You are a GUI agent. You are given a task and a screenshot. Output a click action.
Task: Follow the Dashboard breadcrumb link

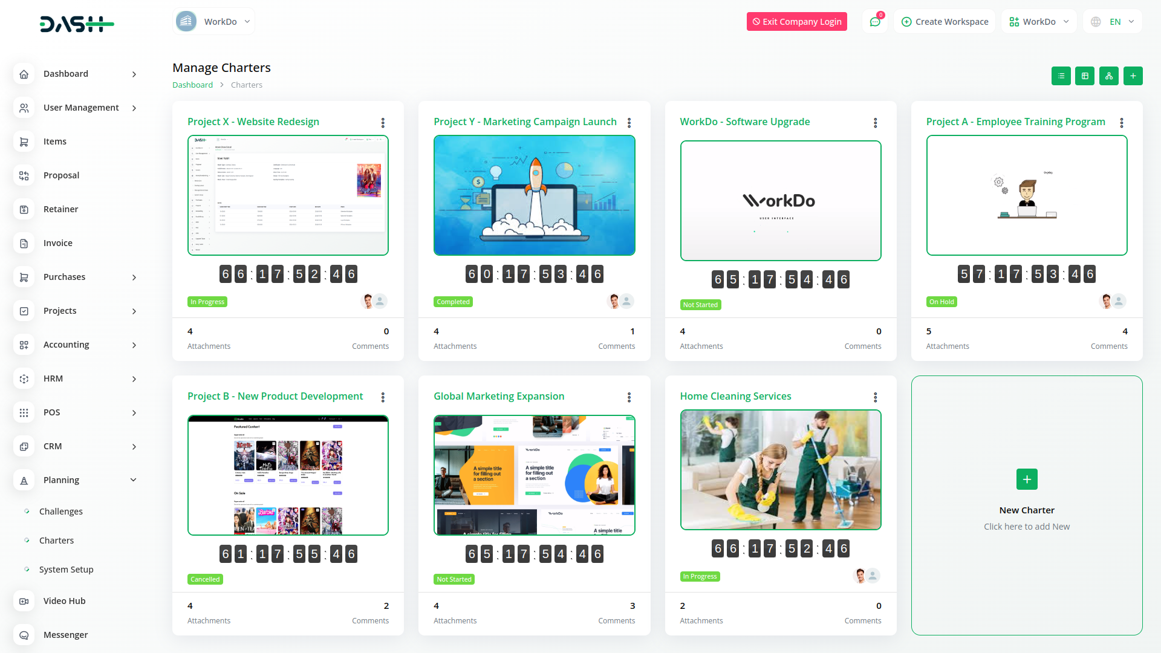(x=192, y=85)
